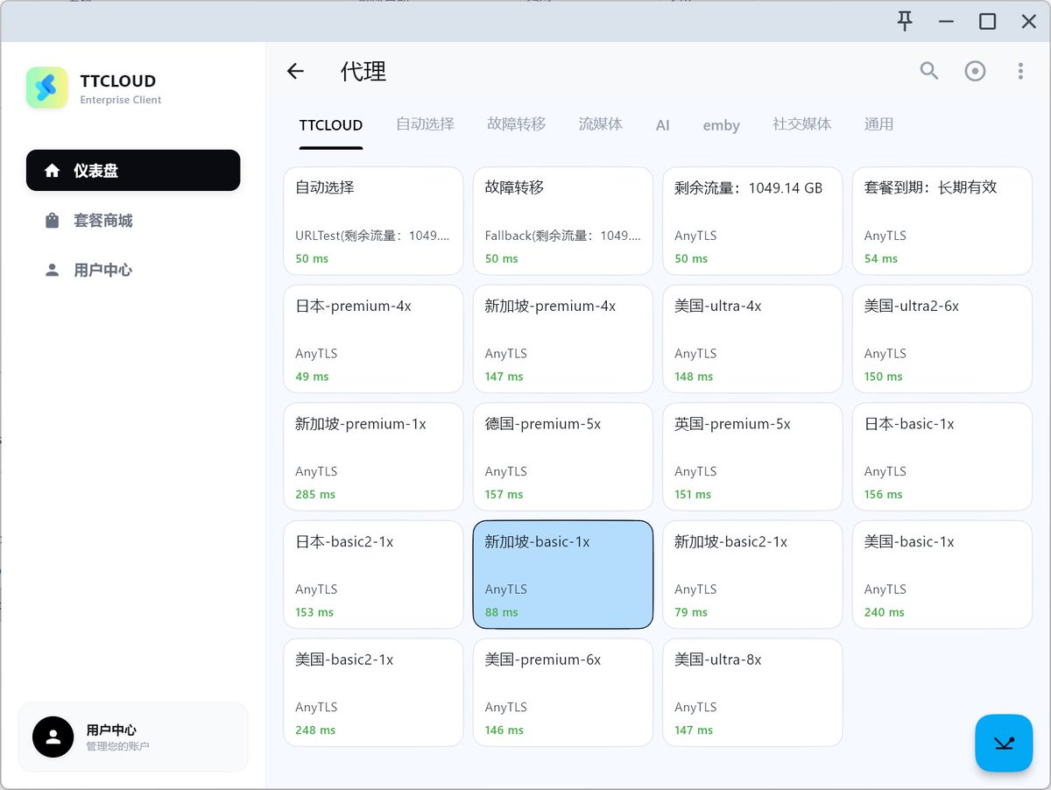Select the 套餐到期：长期有效 card
The width and height of the screenshot is (1051, 790).
point(942,221)
